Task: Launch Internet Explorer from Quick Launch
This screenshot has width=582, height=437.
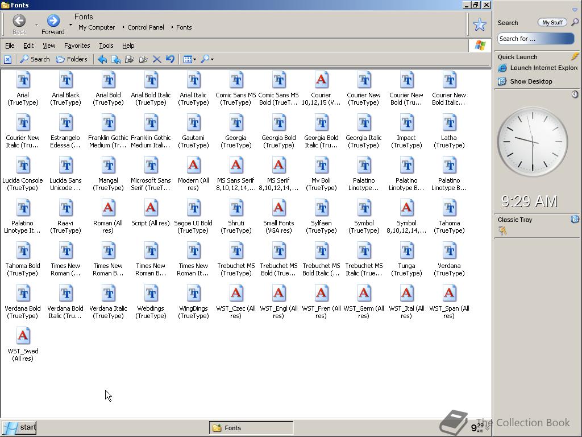Action: (537, 68)
